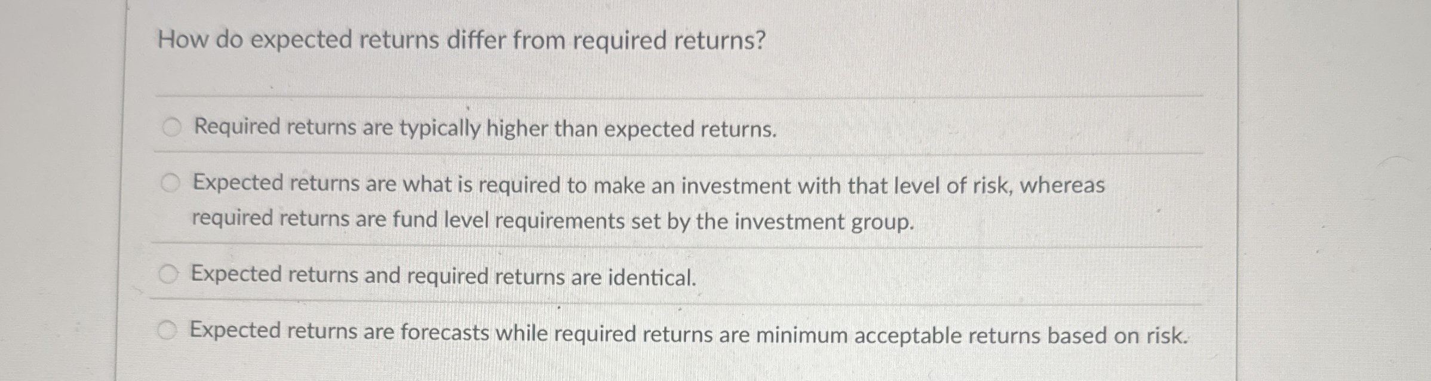
Task: Select the second answer's radio button
Action: coord(170,183)
